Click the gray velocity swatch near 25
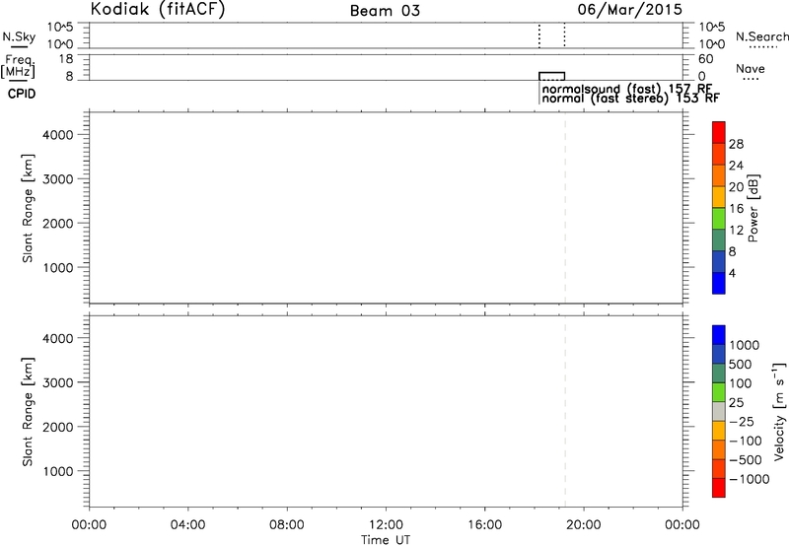This screenshot has height=546, width=789. [719, 412]
